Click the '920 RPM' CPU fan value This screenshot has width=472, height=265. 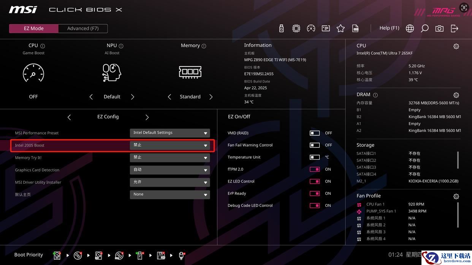coord(416,205)
